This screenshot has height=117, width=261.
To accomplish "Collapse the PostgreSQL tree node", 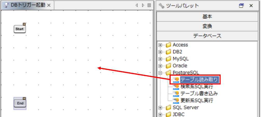I will (x=160, y=73).
